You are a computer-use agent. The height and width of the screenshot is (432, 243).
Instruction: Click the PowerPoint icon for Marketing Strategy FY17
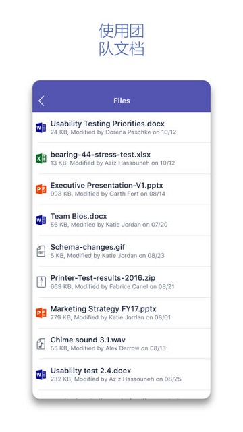[x=40, y=313]
